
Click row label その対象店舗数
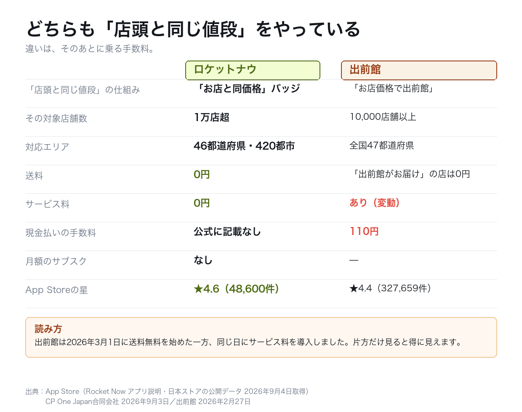pyautogui.click(x=56, y=119)
